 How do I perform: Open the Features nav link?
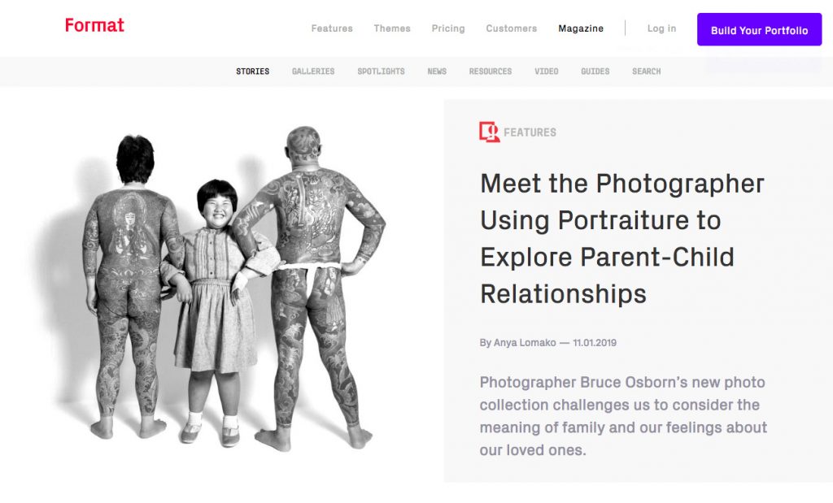pyautogui.click(x=332, y=28)
